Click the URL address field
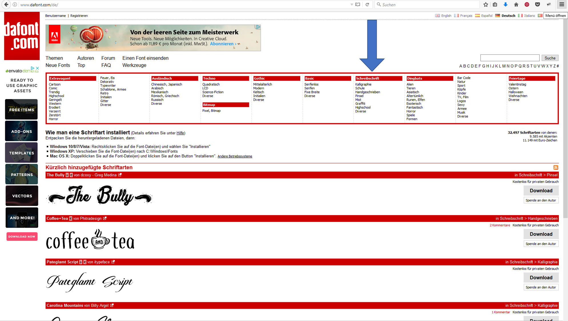Viewport: 568px width, 321px height. click(x=183, y=5)
